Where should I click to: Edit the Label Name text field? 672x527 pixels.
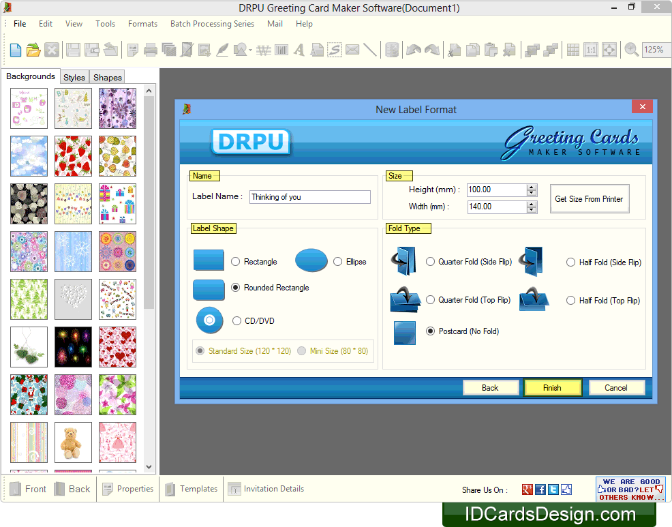coord(310,196)
